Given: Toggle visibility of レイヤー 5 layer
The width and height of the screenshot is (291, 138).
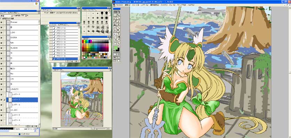Looking at the screenshot, I should (x=1, y=115).
